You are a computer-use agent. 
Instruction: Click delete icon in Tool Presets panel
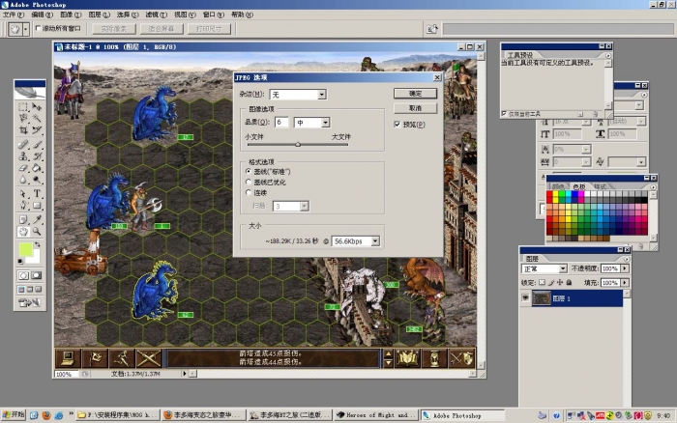click(595, 114)
